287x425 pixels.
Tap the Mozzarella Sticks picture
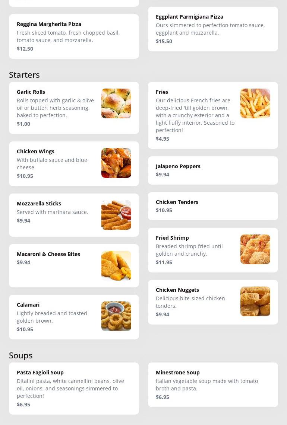pos(116,215)
